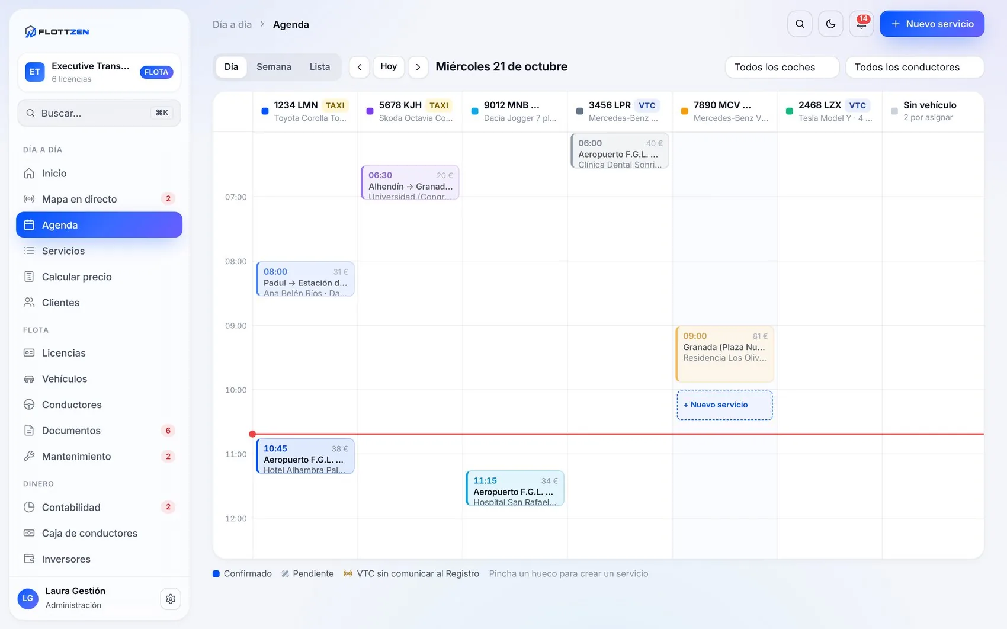This screenshot has width=1007, height=629.
Task: Select the Día view tab
Action: [x=231, y=67]
